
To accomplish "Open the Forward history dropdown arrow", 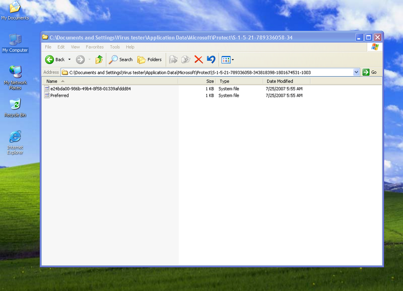I will point(90,60).
